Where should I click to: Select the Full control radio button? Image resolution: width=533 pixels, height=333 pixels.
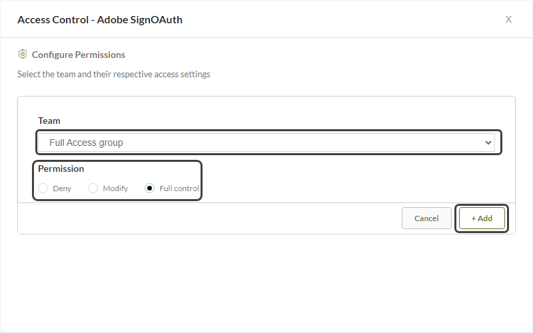pos(150,188)
